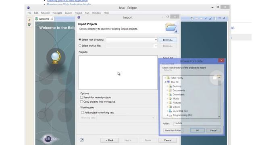The width and height of the screenshot is (258, 145).
Task: Select the Downloads folder in tree
Action: pos(179,95)
